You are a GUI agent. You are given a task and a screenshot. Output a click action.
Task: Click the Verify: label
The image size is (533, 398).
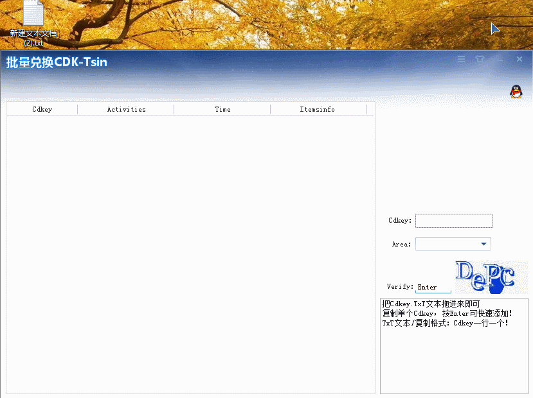(400, 287)
